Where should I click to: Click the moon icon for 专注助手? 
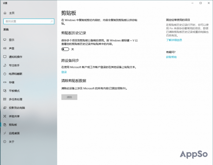point(5,65)
